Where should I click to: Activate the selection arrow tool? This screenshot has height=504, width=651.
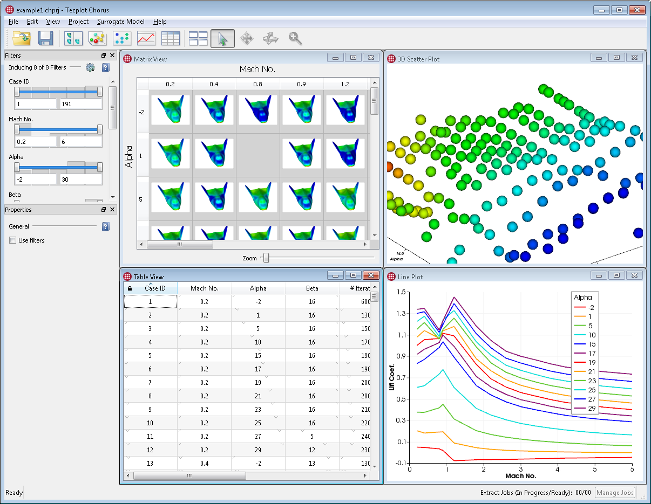[222, 38]
